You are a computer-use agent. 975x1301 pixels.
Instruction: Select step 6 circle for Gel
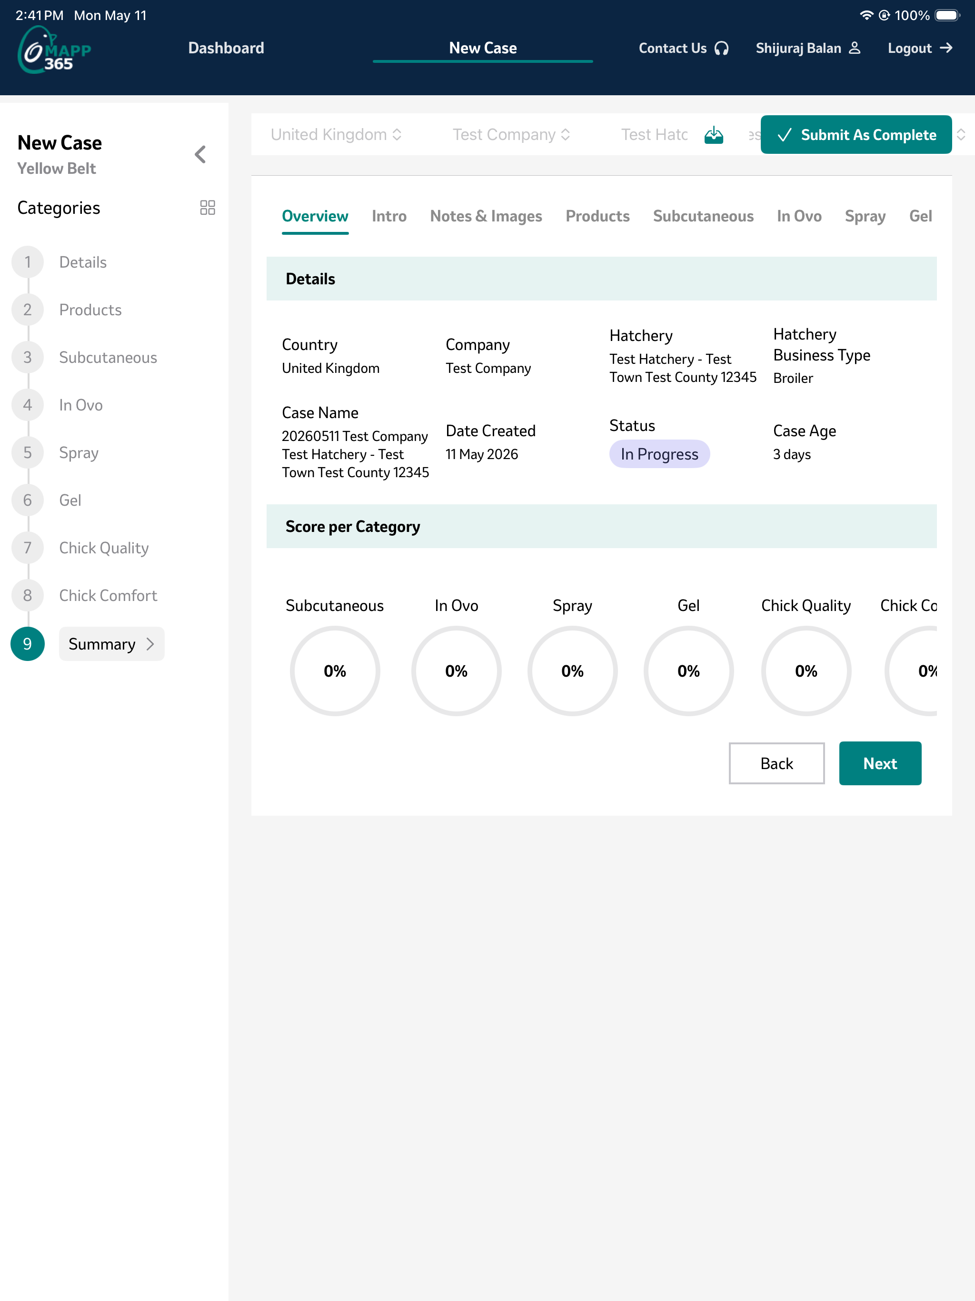click(x=28, y=500)
